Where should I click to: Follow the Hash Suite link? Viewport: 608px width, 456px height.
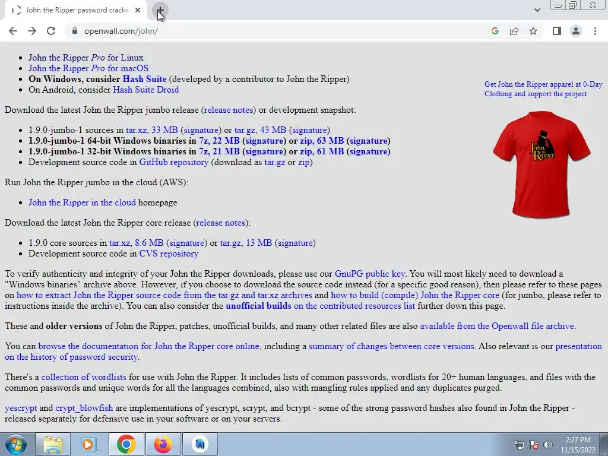coord(144,79)
